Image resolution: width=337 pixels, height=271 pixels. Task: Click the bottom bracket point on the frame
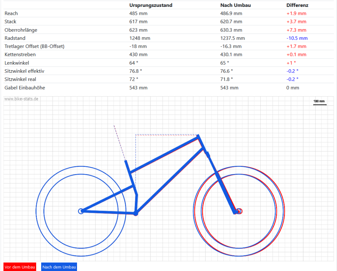(135, 214)
